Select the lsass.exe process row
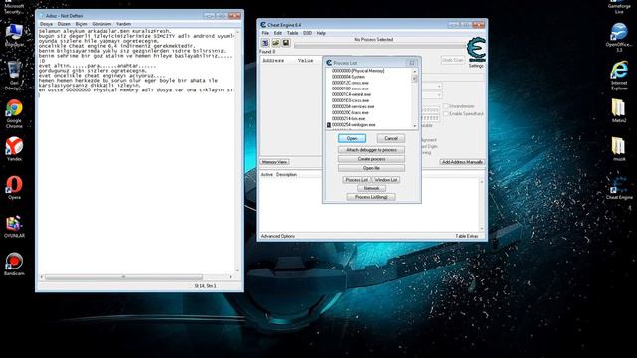Screen dimensions: 637x358 pyautogui.click(x=350, y=113)
